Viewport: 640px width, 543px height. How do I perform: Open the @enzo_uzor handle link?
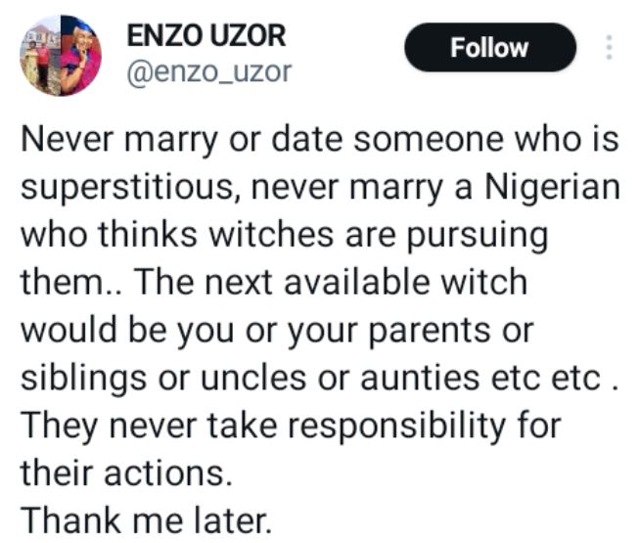click(209, 71)
